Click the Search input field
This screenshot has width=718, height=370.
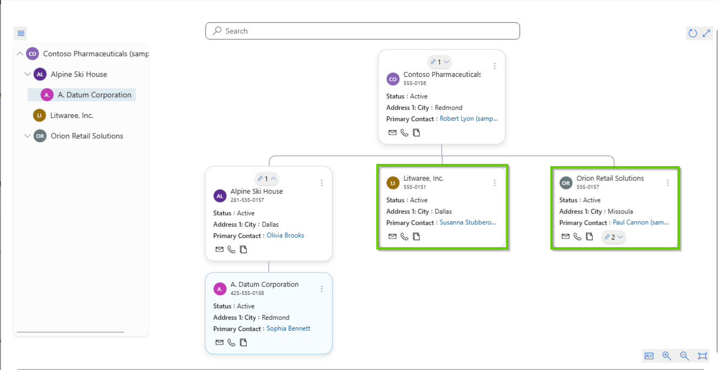click(x=362, y=31)
